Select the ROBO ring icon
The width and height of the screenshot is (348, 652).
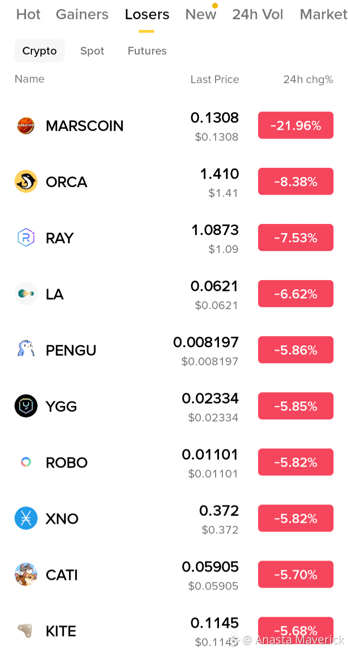click(x=26, y=462)
